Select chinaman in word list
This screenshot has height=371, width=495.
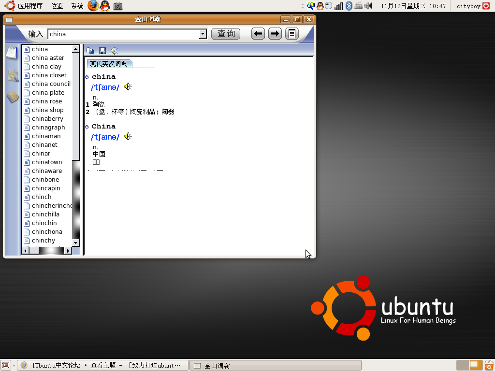click(46, 136)
